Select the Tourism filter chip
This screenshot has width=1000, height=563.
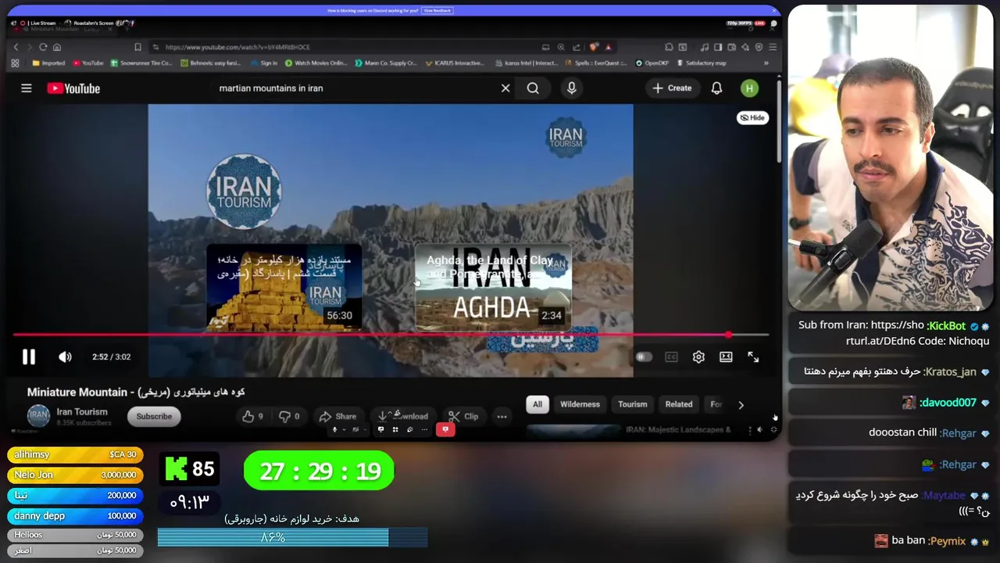[633, 404]
